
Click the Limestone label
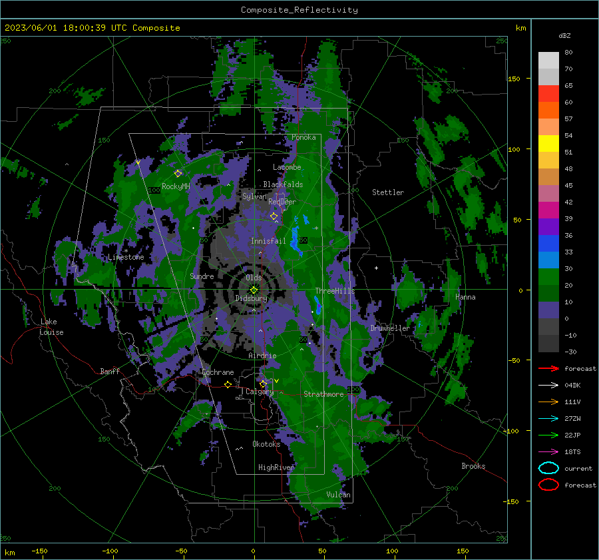coord(126,257)
